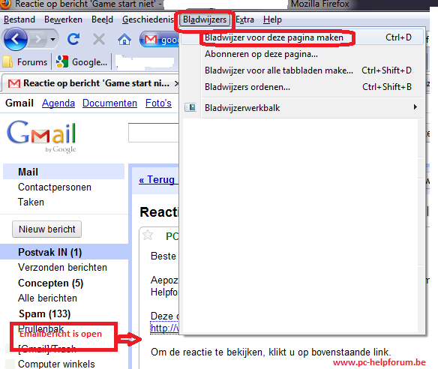
Task: Open Verzonden berichten
Action: coord(62,267)
